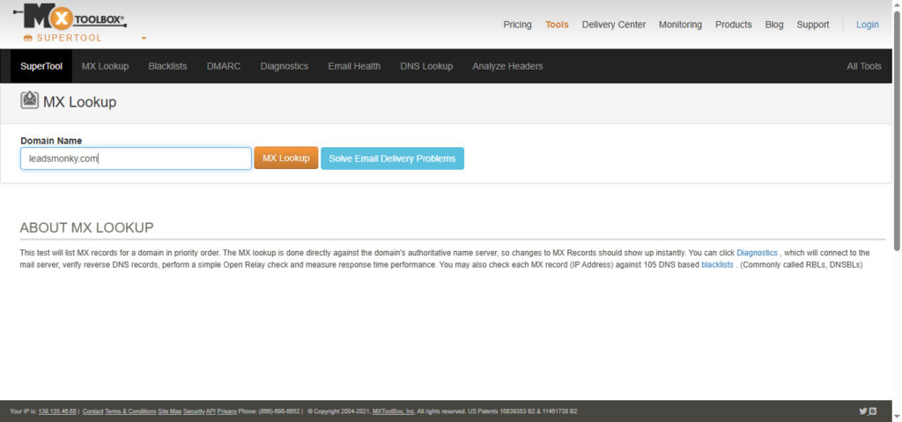
Task: Expand the SuperTool dropdown arrow
Action: [144, 39]
